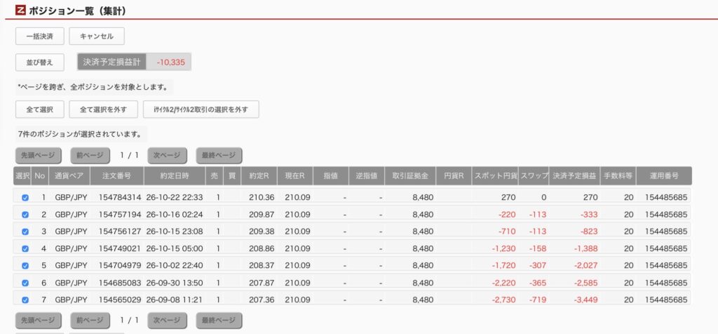Viewport: 718px width, 334px height.
Task: Uncheck position No 1 checkbox, order 154784314
Action: (x=25, y=197)
